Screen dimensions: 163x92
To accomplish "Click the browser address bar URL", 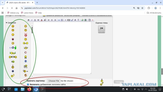I will [x=55, y=8].
